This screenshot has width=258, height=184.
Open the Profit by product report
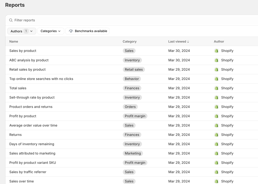pos(23,116)
